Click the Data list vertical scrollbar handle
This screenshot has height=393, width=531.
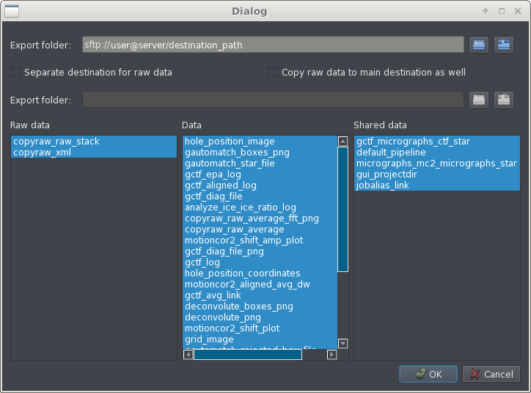[343, 209]
